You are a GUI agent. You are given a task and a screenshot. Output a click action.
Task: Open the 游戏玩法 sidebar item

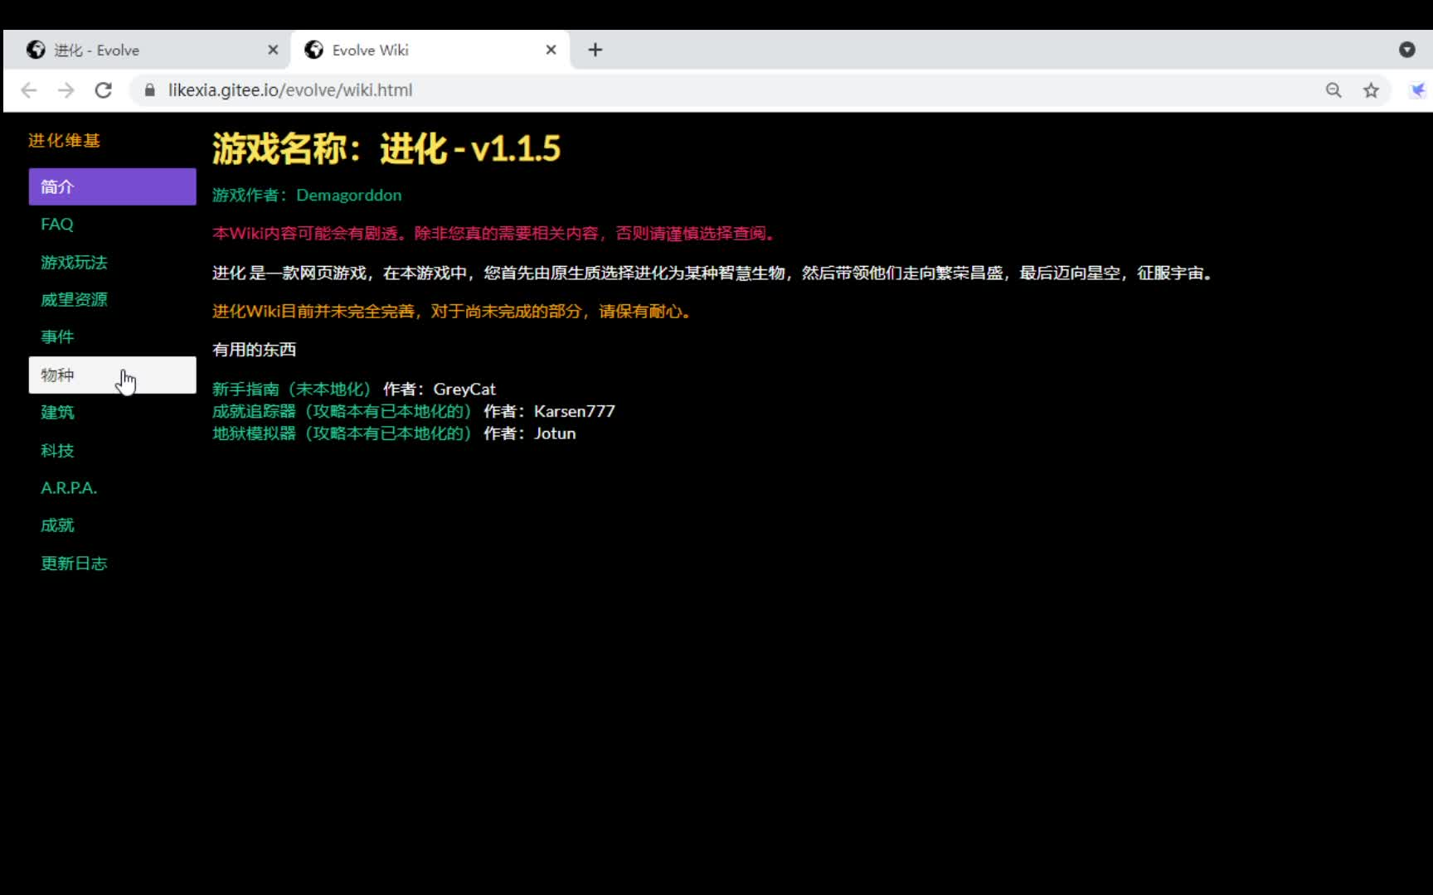pos(112,262)
